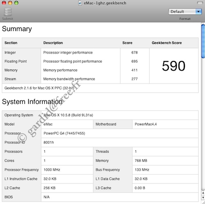Click 'Processor floating point performance' description

pos(73,61)
